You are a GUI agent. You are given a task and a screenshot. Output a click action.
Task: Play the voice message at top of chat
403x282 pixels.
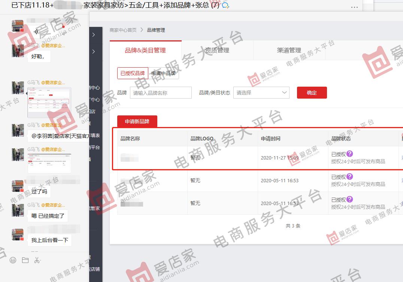pos(36,31)
